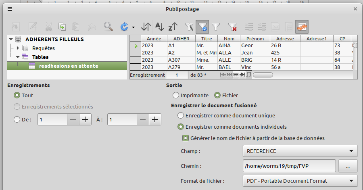
Task: Sort descending with the ZA icon
Action: pos(173,27)
